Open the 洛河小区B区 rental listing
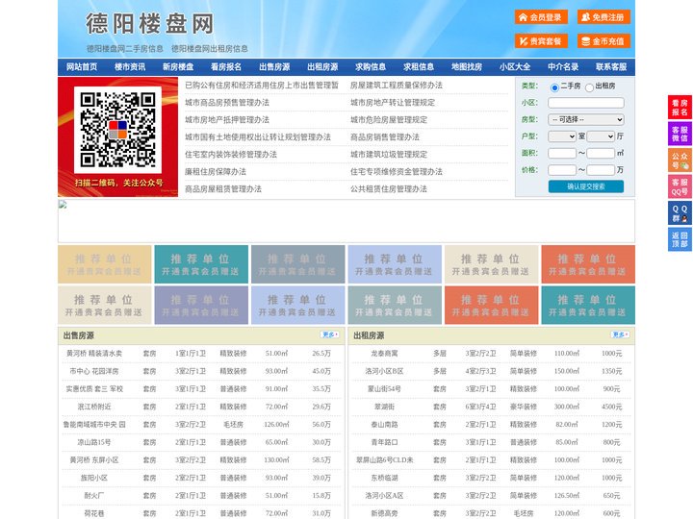The height and width of the screenshot is (519, 693). tap(384, 371)
